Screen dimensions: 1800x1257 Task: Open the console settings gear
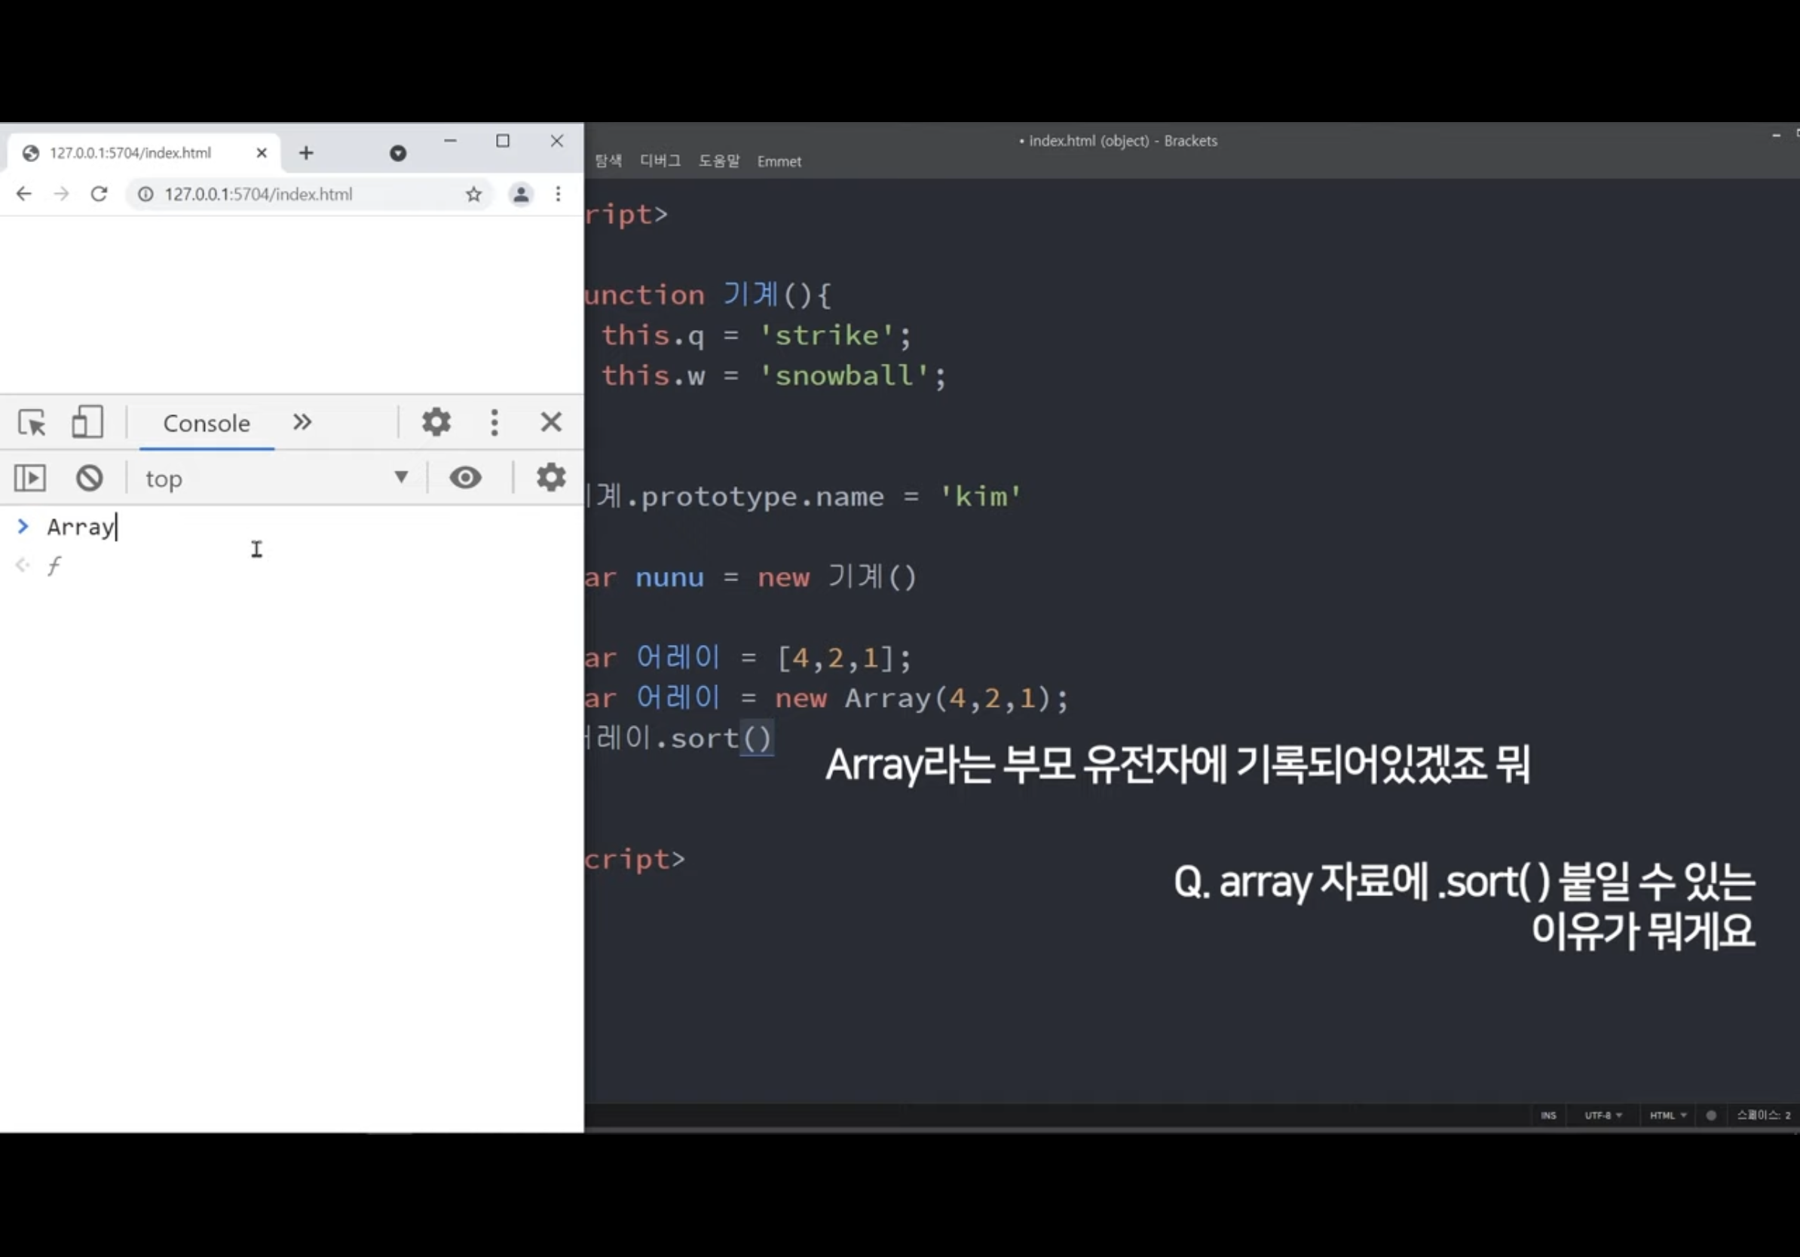(550, 477)
